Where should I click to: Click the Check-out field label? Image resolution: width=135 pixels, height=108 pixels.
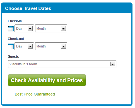tap(16, 39)
